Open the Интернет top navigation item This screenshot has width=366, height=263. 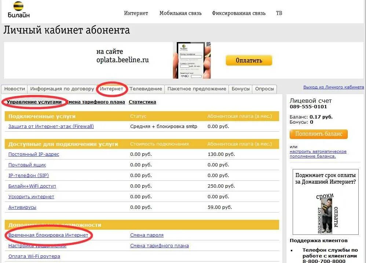pyautogui.click(x=136, y=13)
